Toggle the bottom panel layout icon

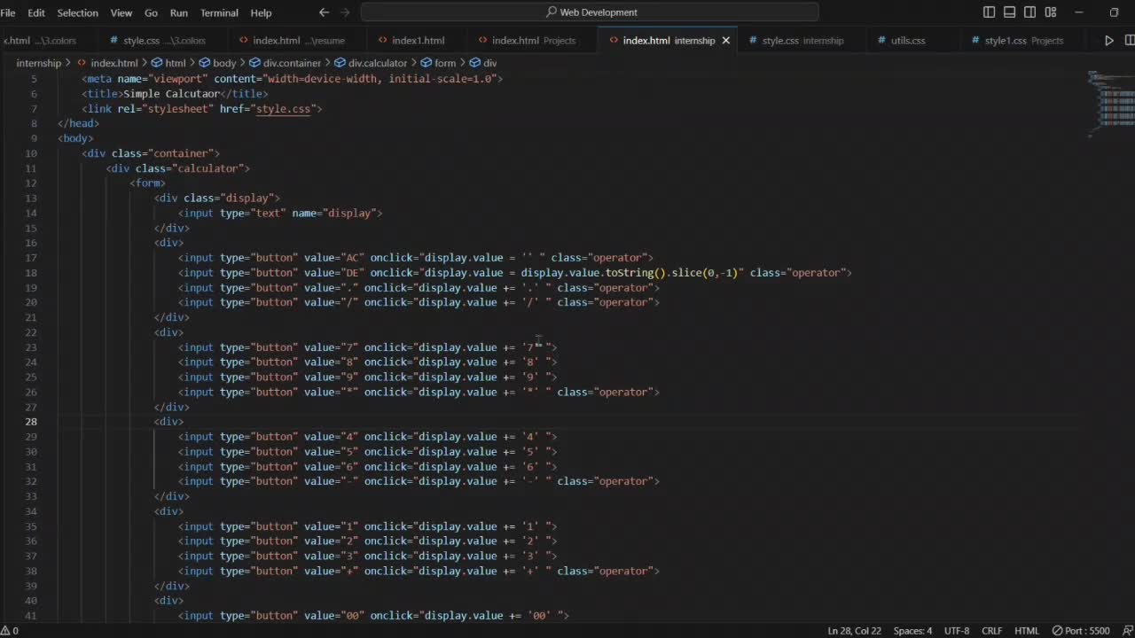[x=1009, y=12]
